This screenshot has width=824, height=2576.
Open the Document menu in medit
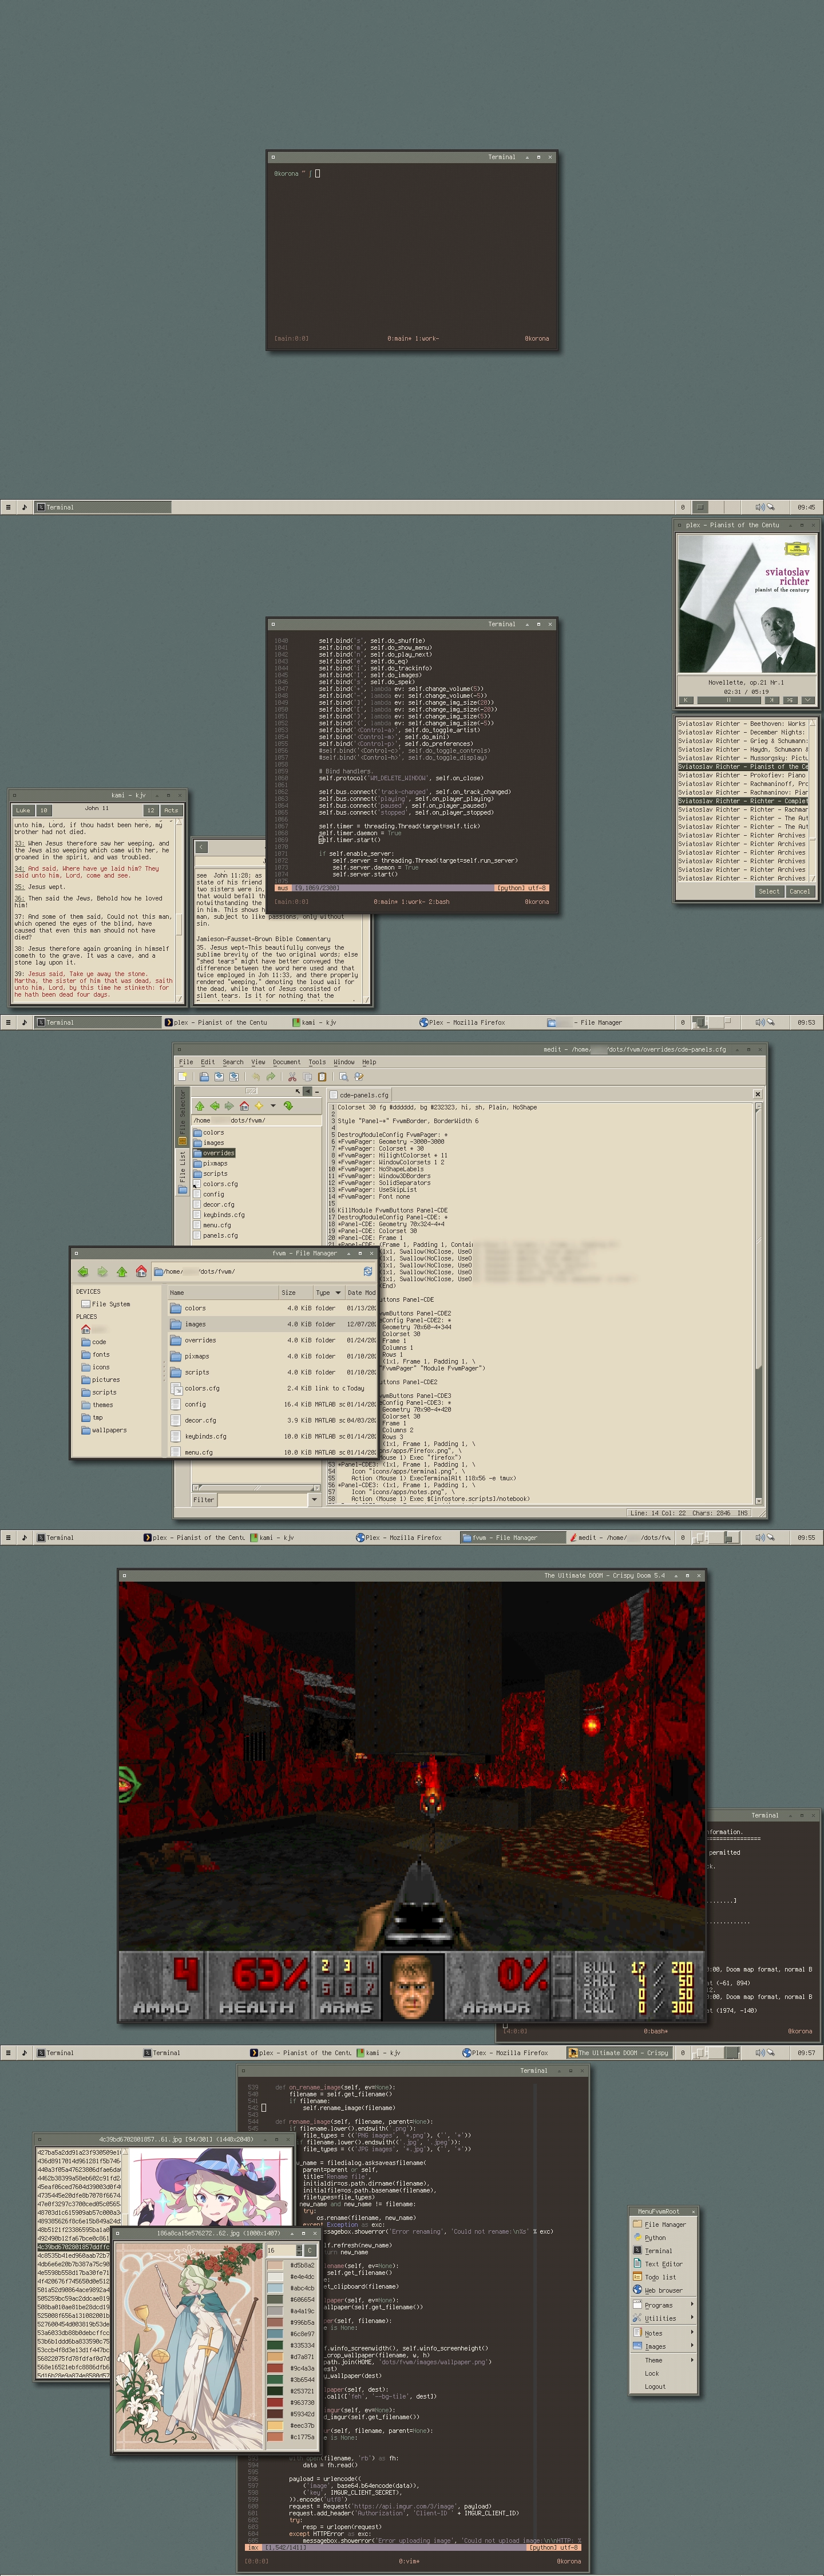tap(286, 1062)
